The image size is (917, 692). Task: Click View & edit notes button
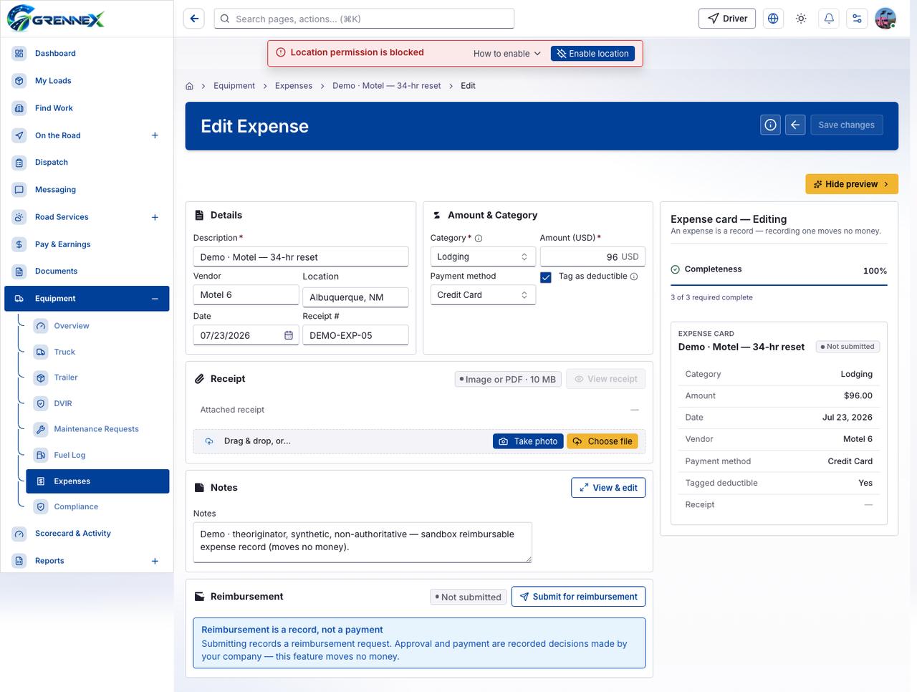pyautogui.click(x=608, y=488)
